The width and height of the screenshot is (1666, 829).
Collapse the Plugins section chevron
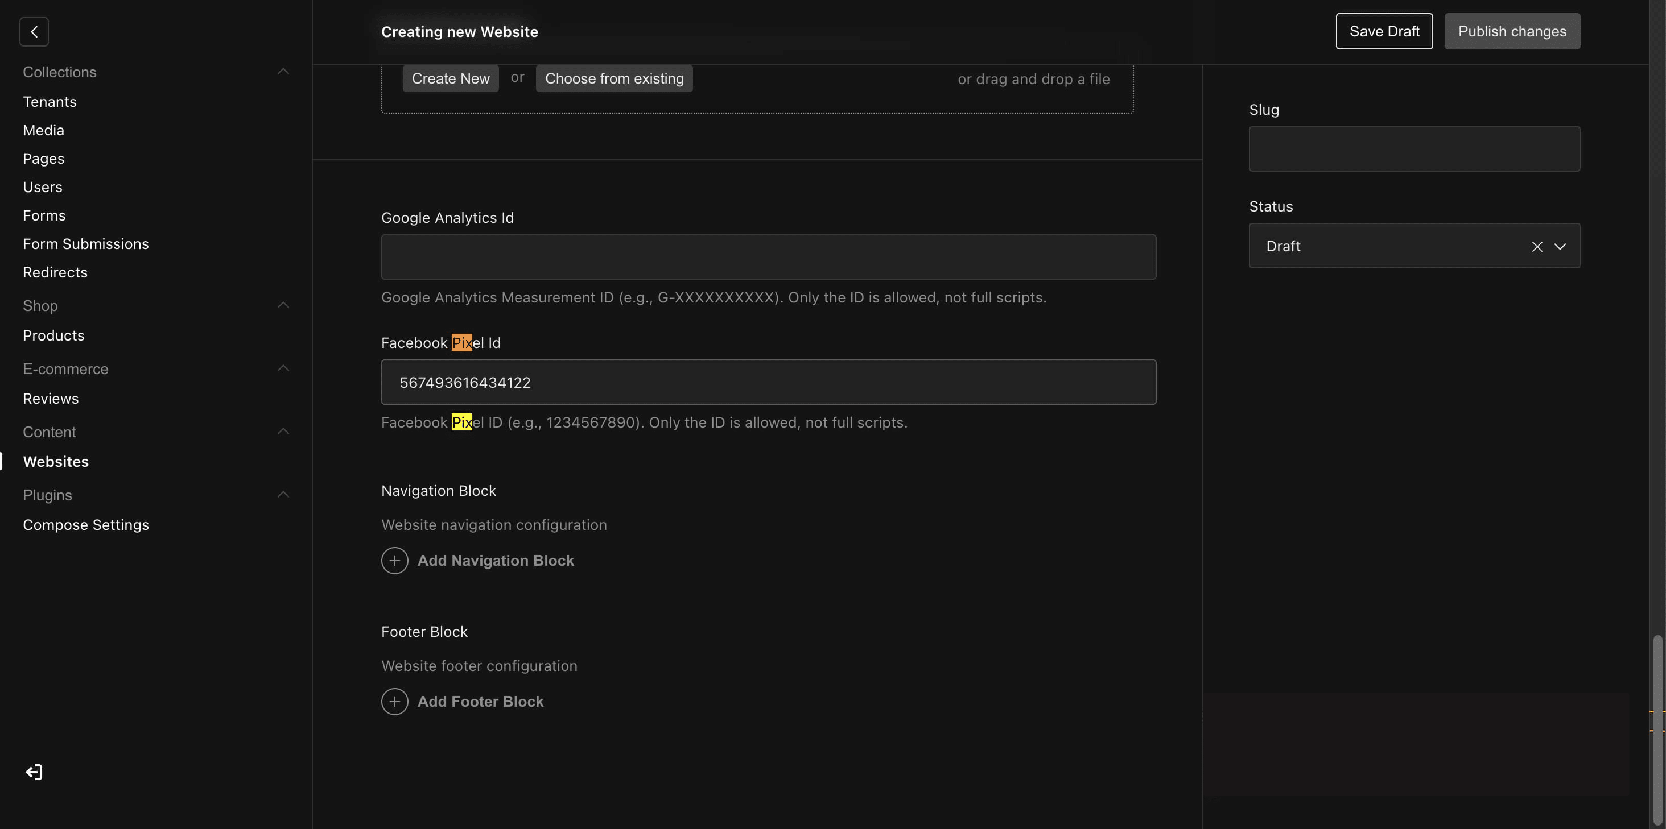[x=283, y=495]
